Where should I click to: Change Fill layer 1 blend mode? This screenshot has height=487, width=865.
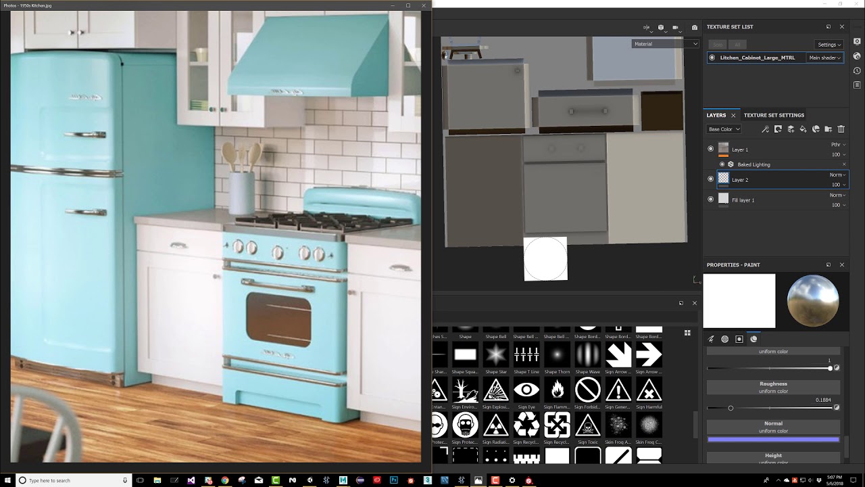click(838, 195)
